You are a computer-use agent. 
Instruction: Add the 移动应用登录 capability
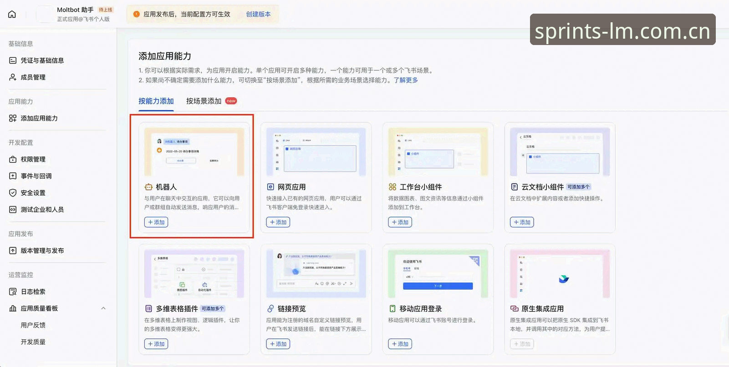point(400,344)
